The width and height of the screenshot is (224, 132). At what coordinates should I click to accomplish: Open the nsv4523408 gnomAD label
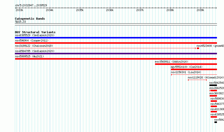[210, 46]
